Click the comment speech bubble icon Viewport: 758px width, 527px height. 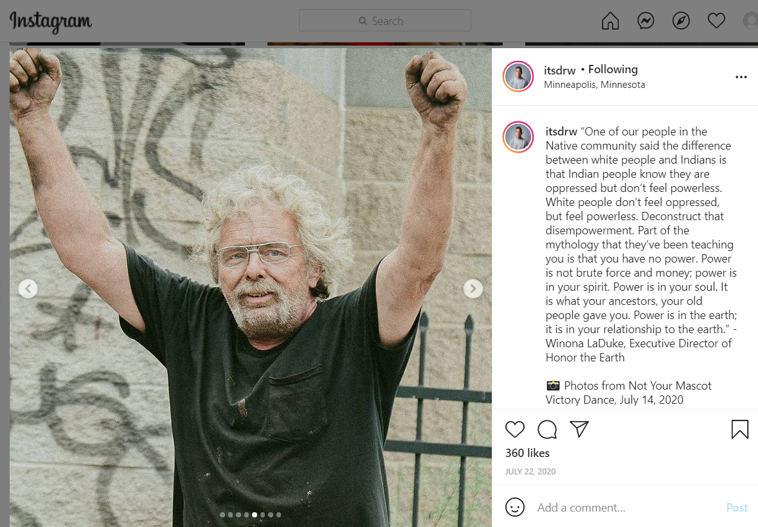(547, 429)
